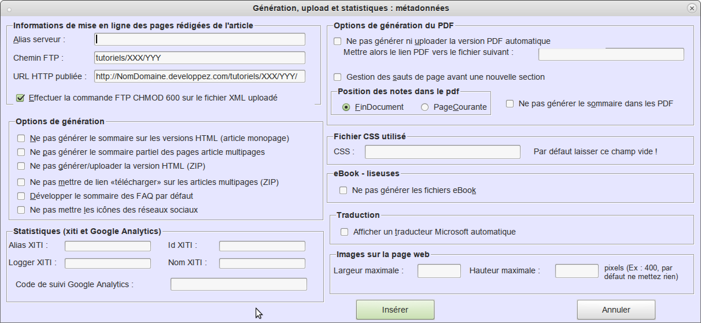Select the FinDocument radio button
The height and width of the screenshot is (323, 701).
346,107
